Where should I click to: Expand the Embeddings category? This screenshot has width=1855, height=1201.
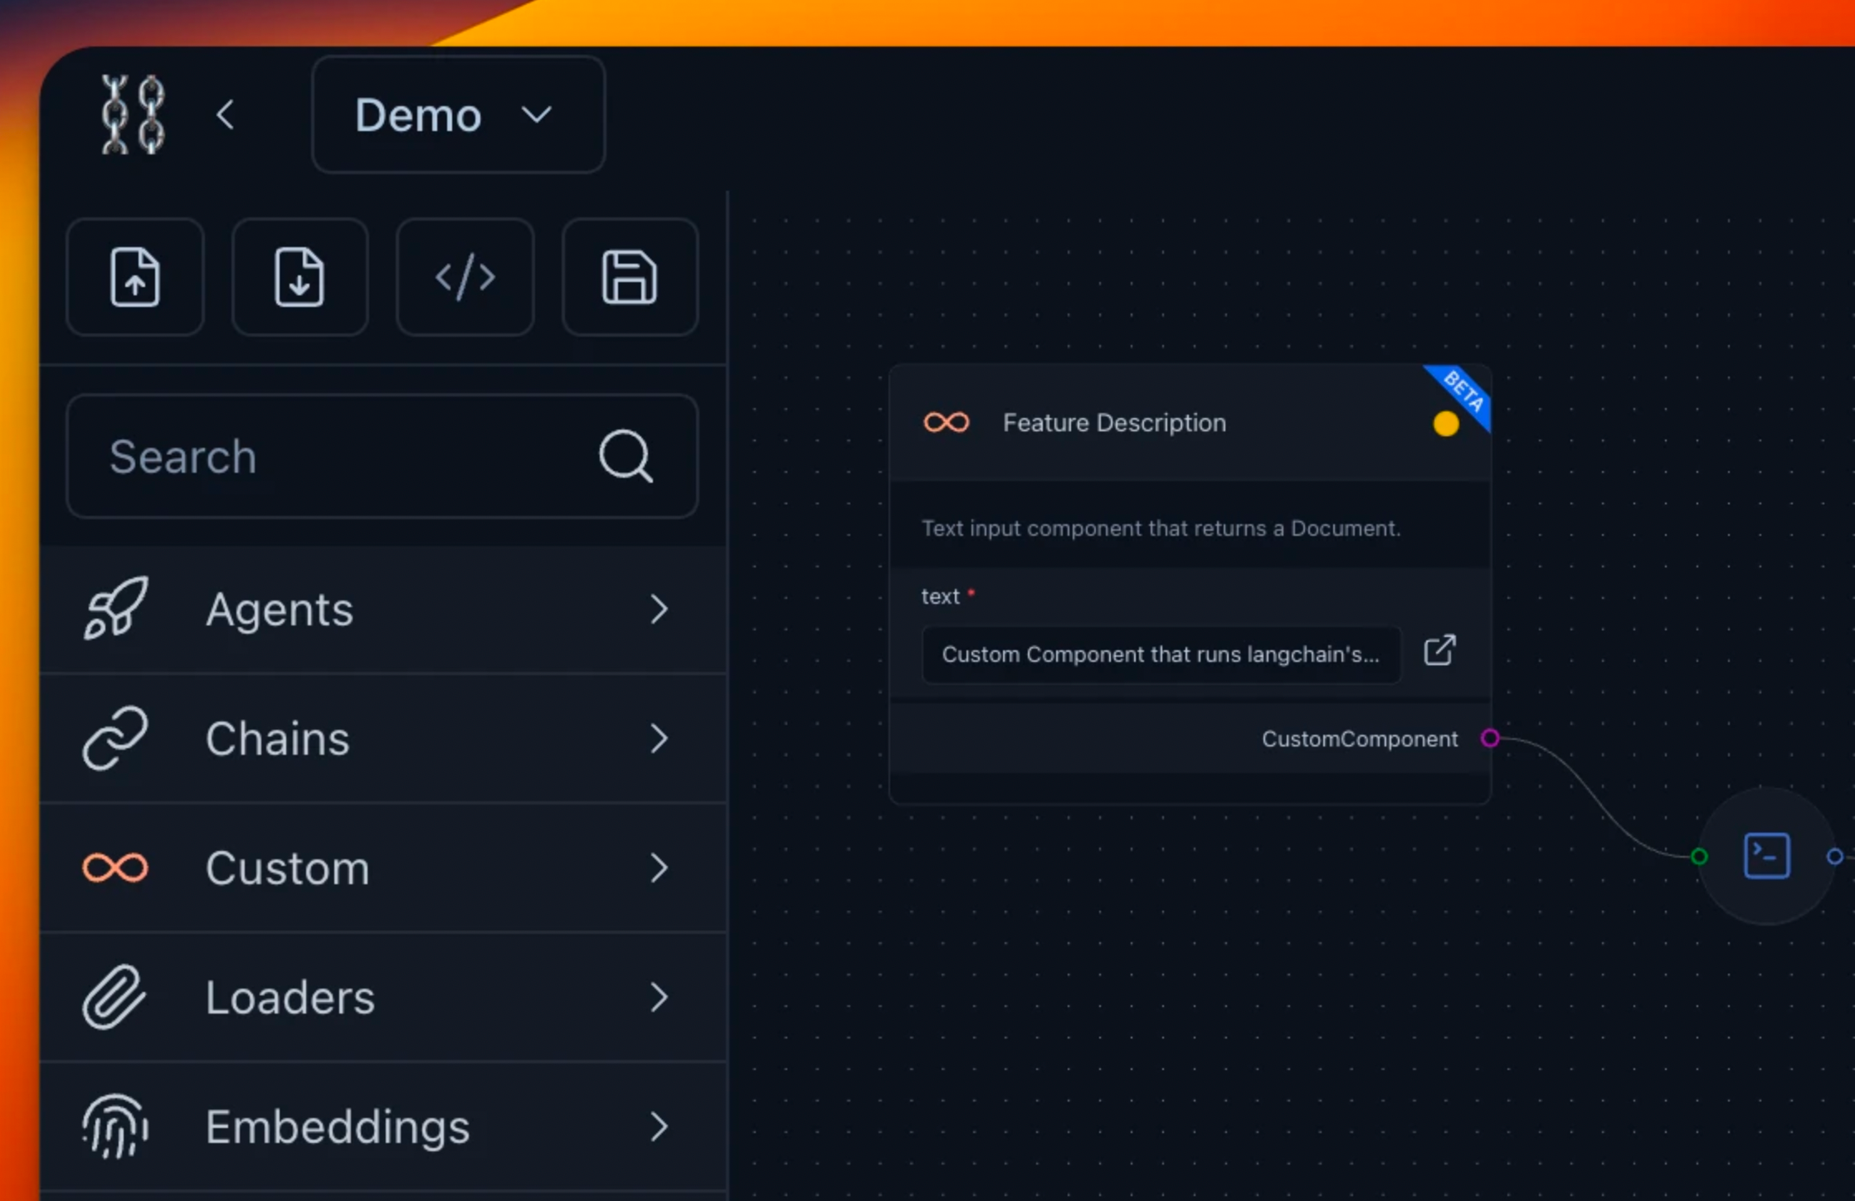[382, 1126]
